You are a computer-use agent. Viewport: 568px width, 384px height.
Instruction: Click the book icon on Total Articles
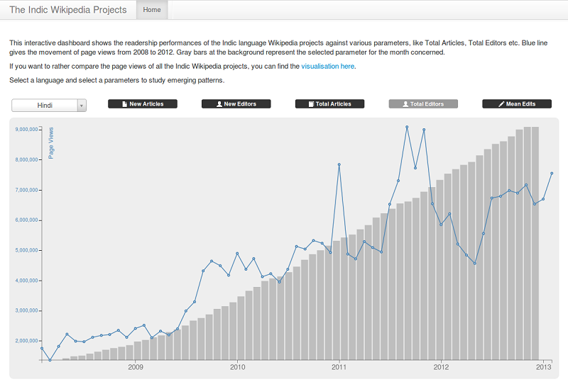click(x=312, y=104)
